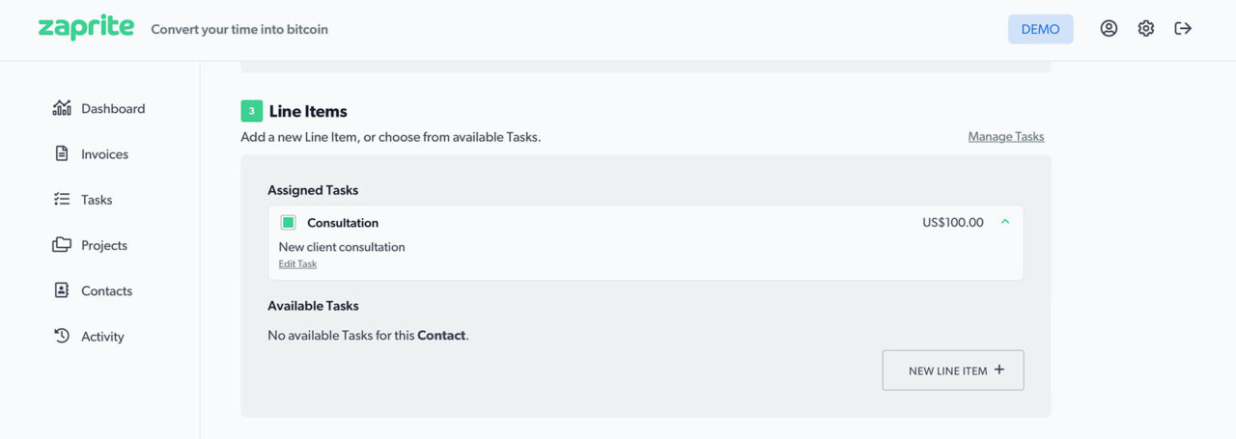1236x439 pixels.
Task: Click the Consultation task title
Action: tap(343, 223)
